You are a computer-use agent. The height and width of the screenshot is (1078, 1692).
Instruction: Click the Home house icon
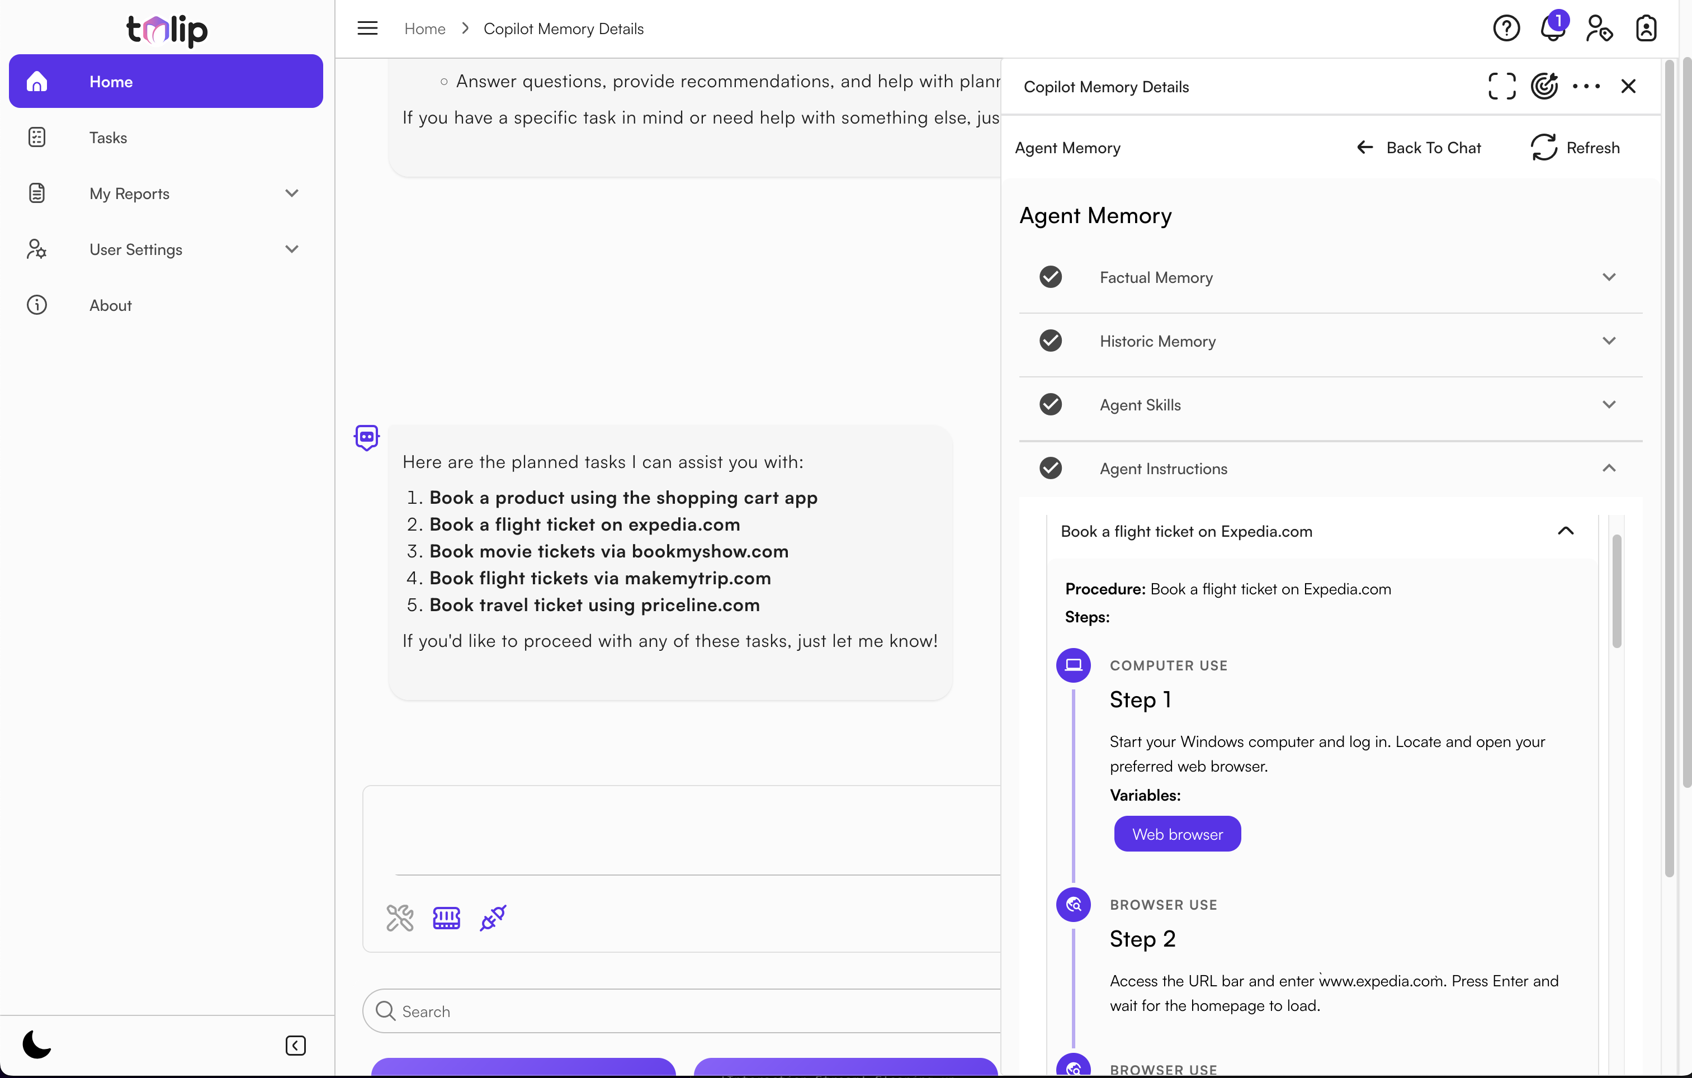(x=36, y=82)
